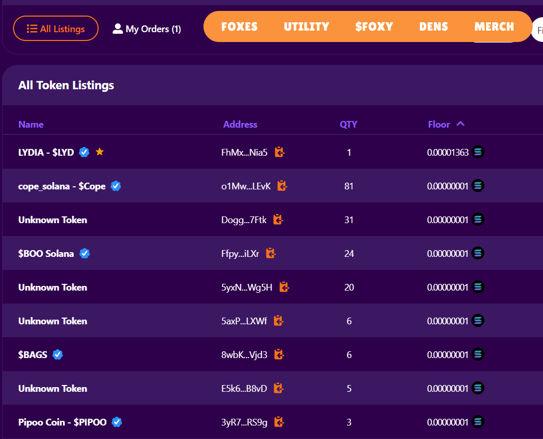The width and height of the screenshot is (543, 439).
Task: Copy the 5axP...LXWf address
Action: (x=278, y=321)
